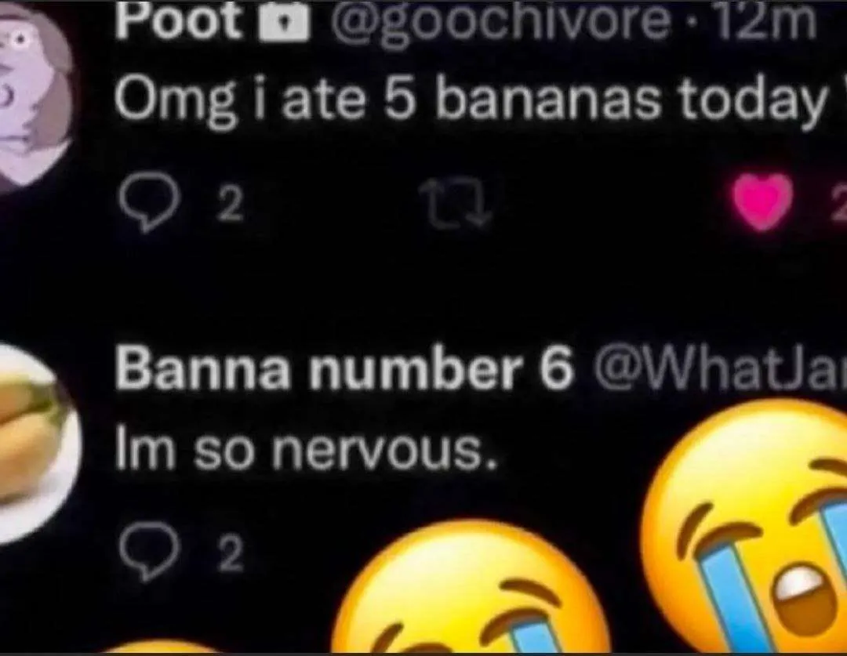
Task: Open the "Omg i ate 5 bananas today" tweet
Action: [470, 103]
